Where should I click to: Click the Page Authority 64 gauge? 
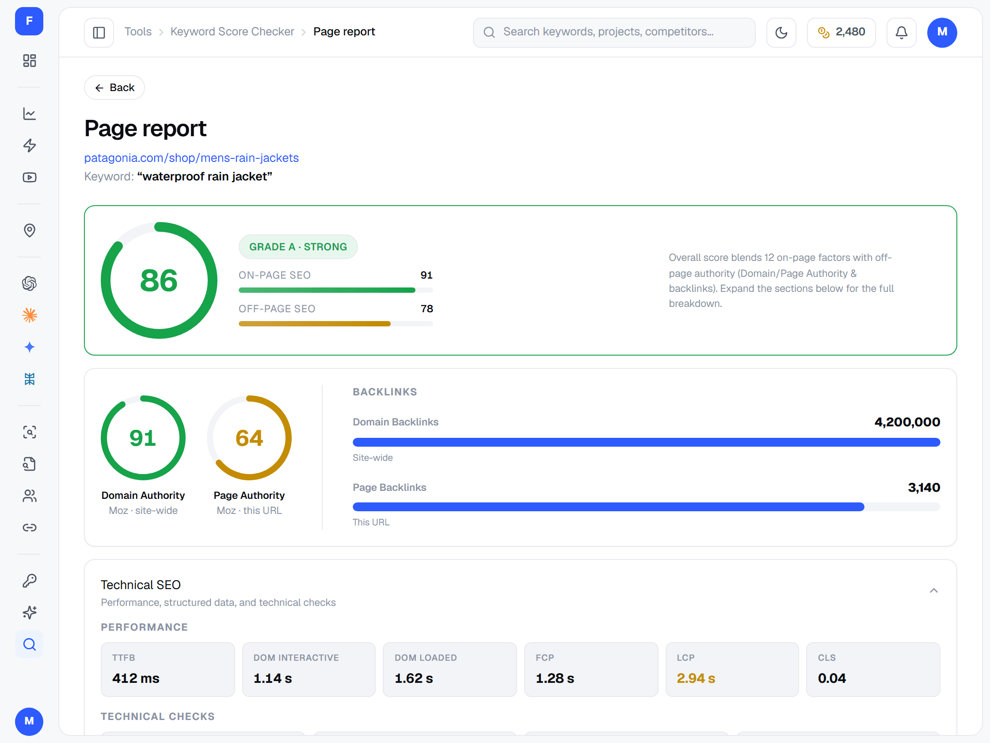click(249, 437)
